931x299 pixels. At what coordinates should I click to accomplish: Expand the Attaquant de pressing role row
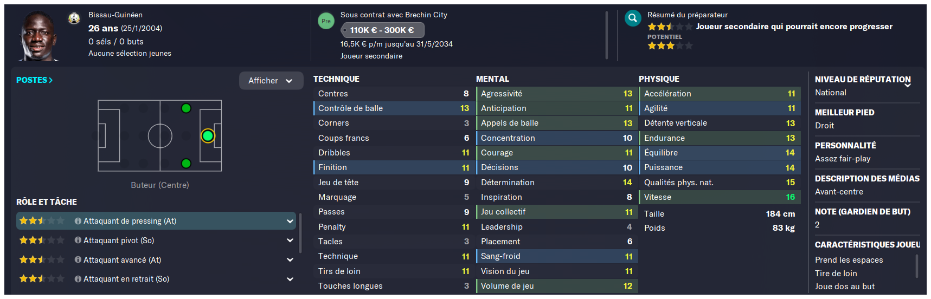point(156,221)
